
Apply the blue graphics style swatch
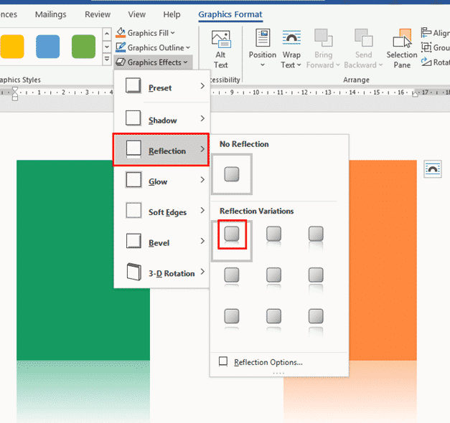(x=47, y=47)
